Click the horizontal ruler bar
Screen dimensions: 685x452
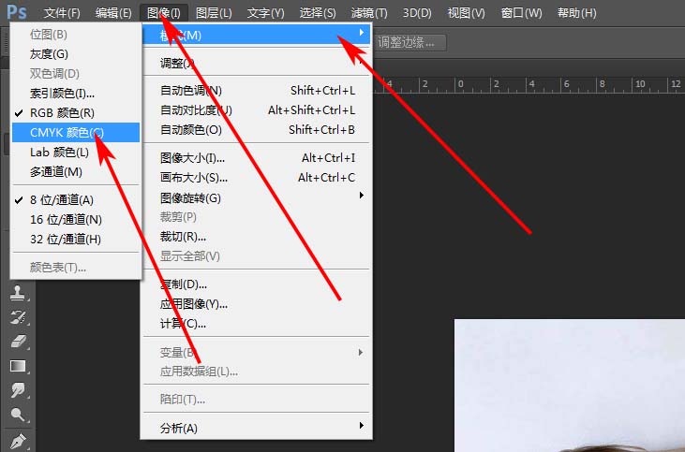pyautogui.click(x=529, y=84)
